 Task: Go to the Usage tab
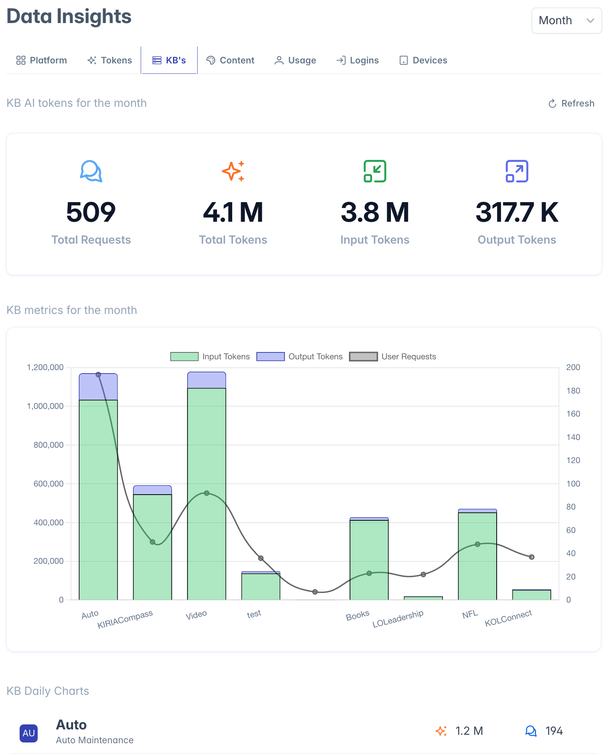click(295, 60)
